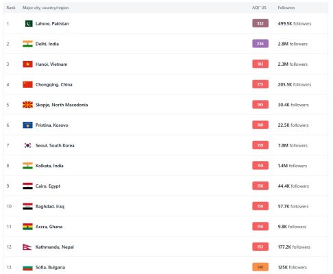Click Kolkata's red AQI badge
Image resolution: width=333 pixels, height=274 pixels.
point(260,166)
